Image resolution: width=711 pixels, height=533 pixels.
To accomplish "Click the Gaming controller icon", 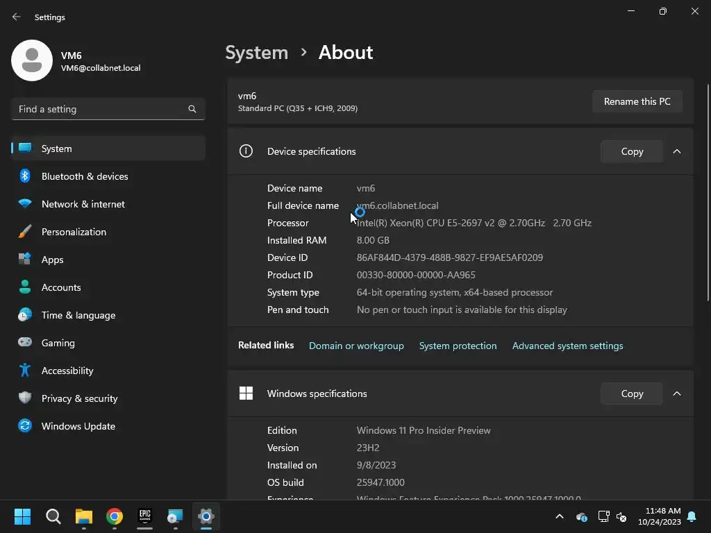I will pos(25,342).
